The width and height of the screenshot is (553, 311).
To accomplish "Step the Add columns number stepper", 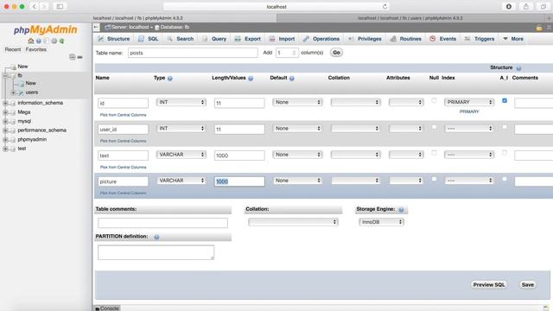I will pos(294,53).
